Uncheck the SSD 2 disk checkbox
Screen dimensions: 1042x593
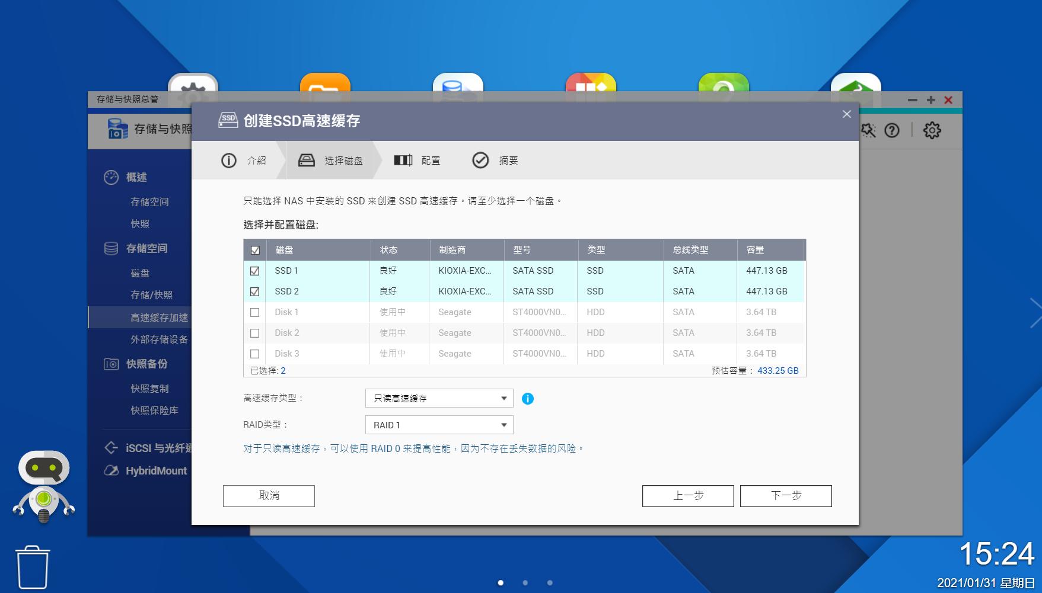pos(255,291)
